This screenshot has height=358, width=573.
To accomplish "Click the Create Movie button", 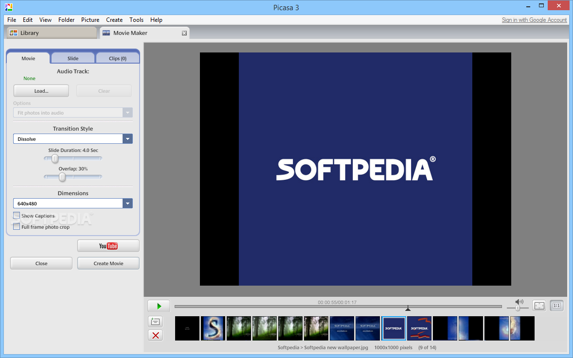I will [108, 263].
